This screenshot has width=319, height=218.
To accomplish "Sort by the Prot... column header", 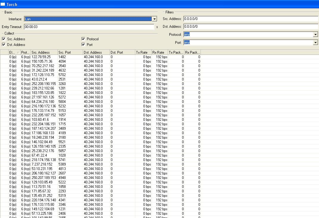I will click(x=25, y=52).
